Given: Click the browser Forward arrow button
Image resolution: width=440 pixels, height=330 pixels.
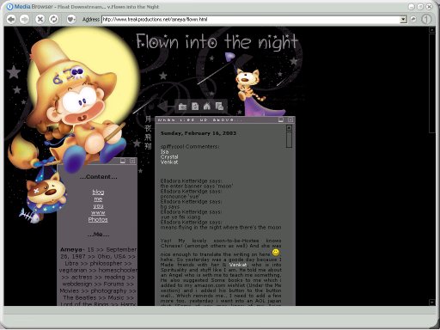Looking at the screenshot, I should tap(24, 19).
